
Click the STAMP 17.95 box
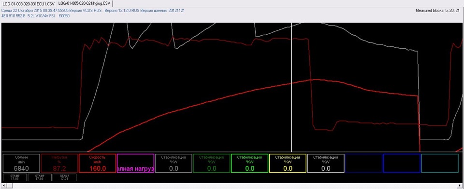[x=14, y=177]
